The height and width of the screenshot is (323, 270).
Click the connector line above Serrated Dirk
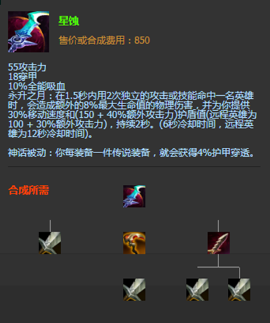pos(218,226)
